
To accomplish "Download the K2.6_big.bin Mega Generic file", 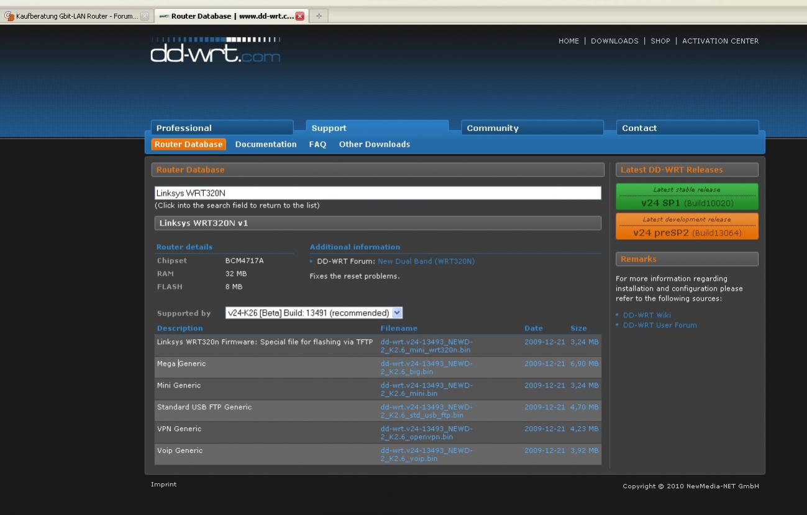I will coord(426,368).
